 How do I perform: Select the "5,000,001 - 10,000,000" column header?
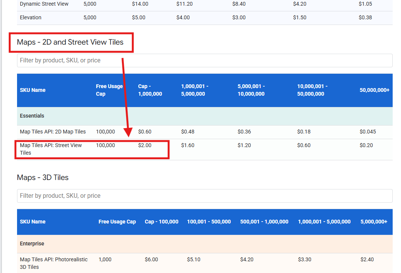click(x=251, y=90)
